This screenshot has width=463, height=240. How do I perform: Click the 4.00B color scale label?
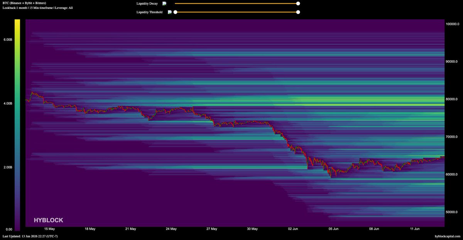8,103
